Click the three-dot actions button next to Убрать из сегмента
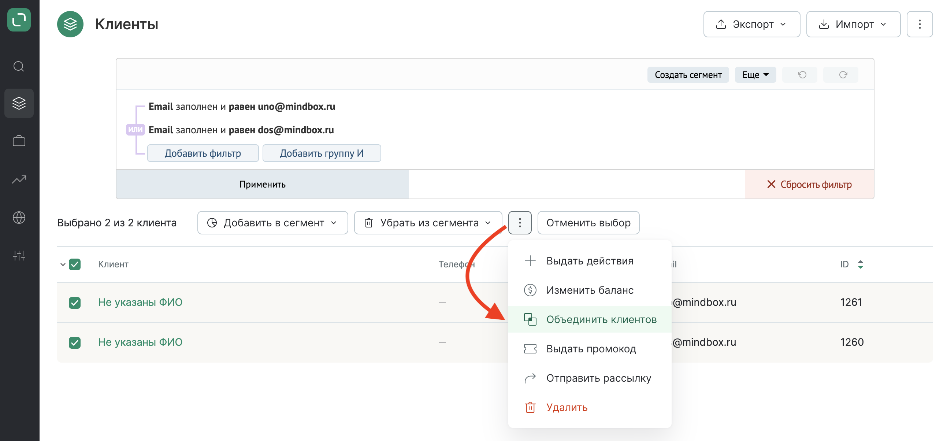947x441 pixels. click(519, 223)
